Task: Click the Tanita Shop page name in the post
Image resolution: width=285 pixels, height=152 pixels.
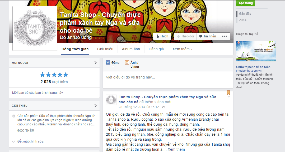Action: coord(167,99)
